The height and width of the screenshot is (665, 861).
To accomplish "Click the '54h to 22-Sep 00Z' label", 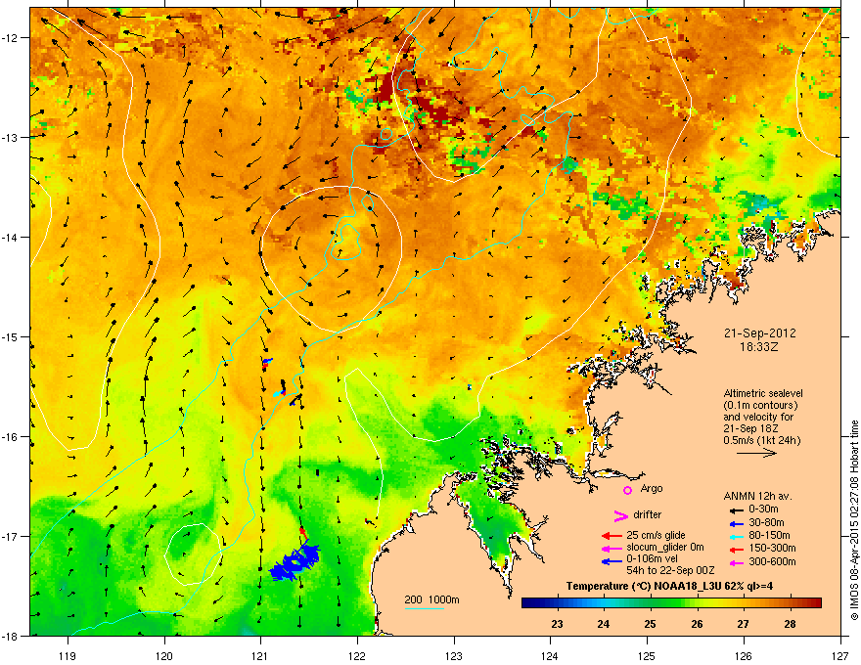I will [x=670, y=570].
